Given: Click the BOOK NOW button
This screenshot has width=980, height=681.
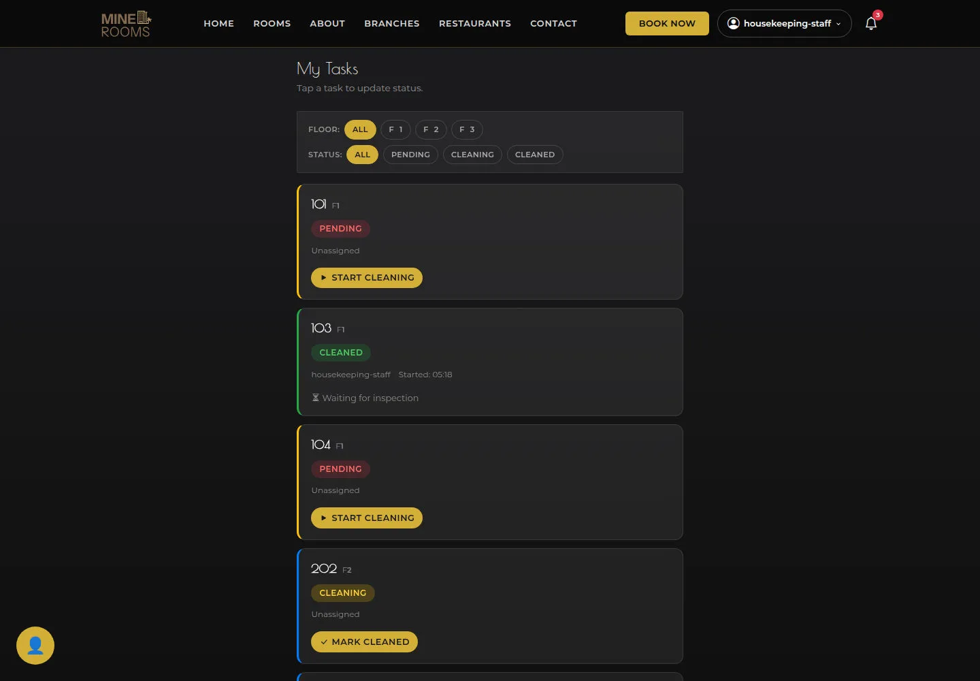Looking at the screenshot, I should click(x=667, y=23).
